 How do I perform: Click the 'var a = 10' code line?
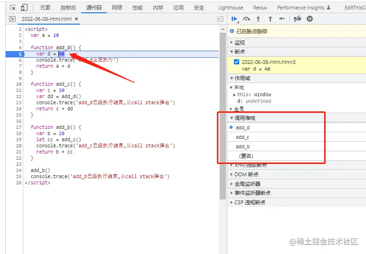point(45,36)
